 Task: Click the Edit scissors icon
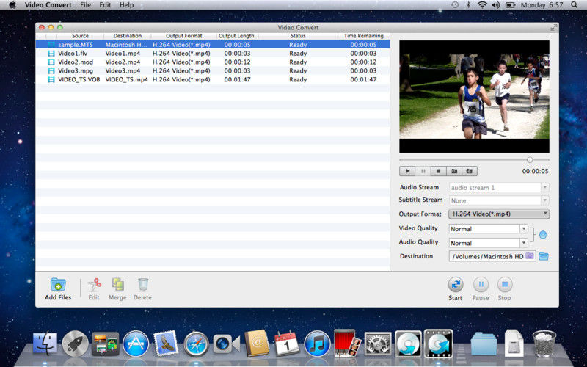94,285
